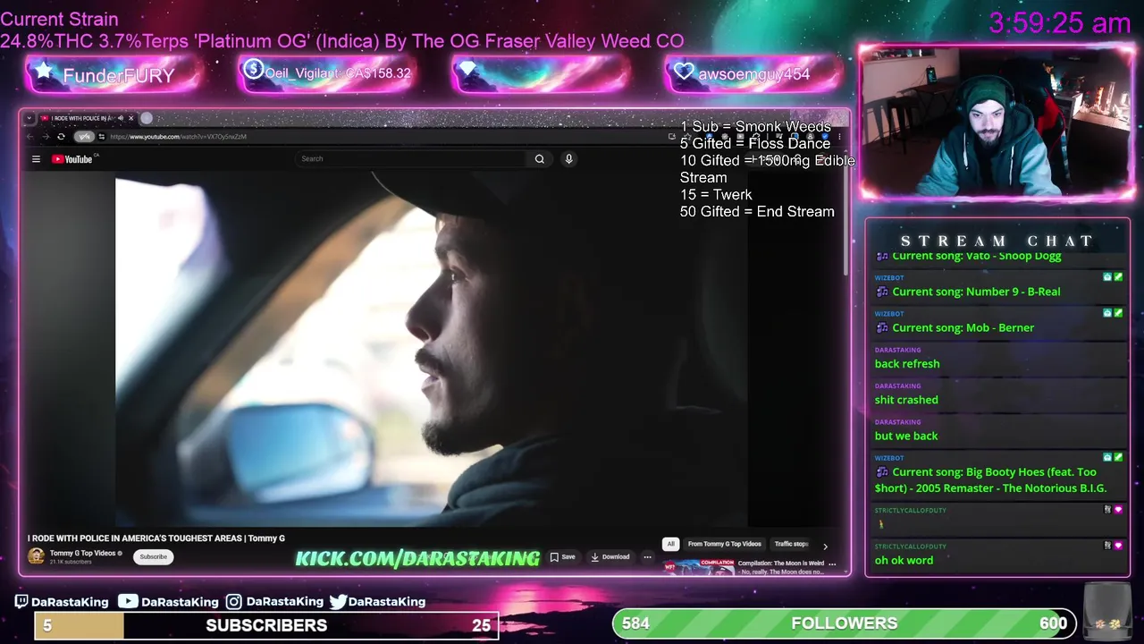Subscribe to Tommy G Top Videos
Viewport: 1144px width, 644px height.
(x=153, y=556)
